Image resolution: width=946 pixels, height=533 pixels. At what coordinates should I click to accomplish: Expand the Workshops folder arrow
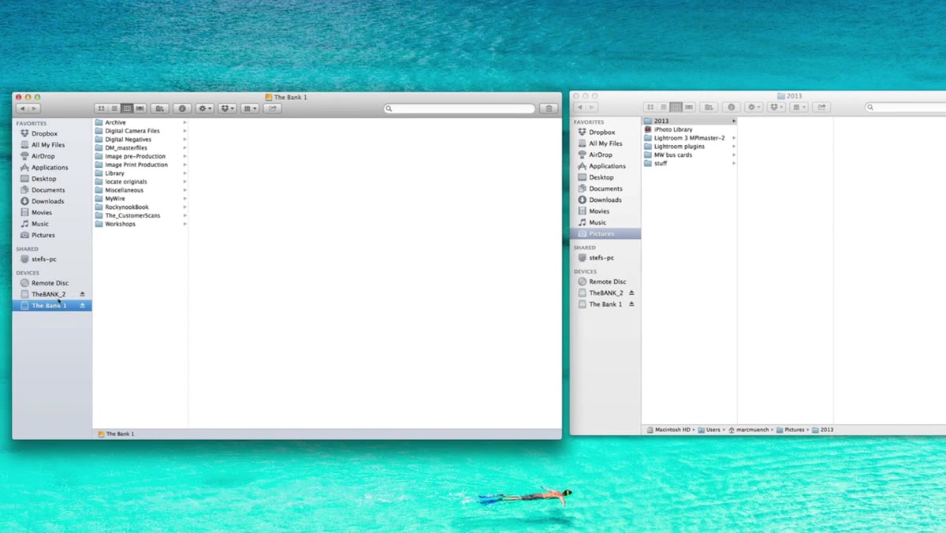184,225
